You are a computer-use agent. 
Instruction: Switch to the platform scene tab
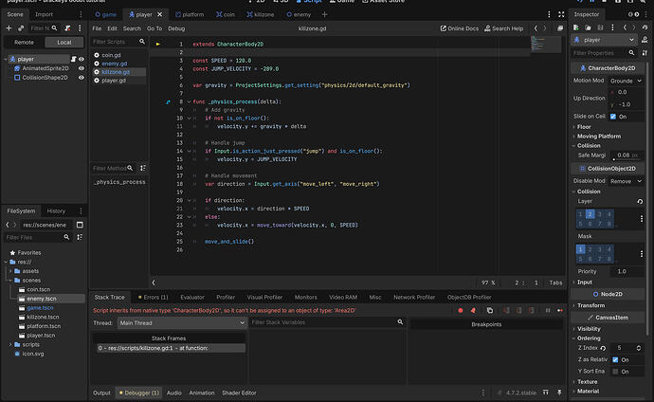(x=190, y=14)
